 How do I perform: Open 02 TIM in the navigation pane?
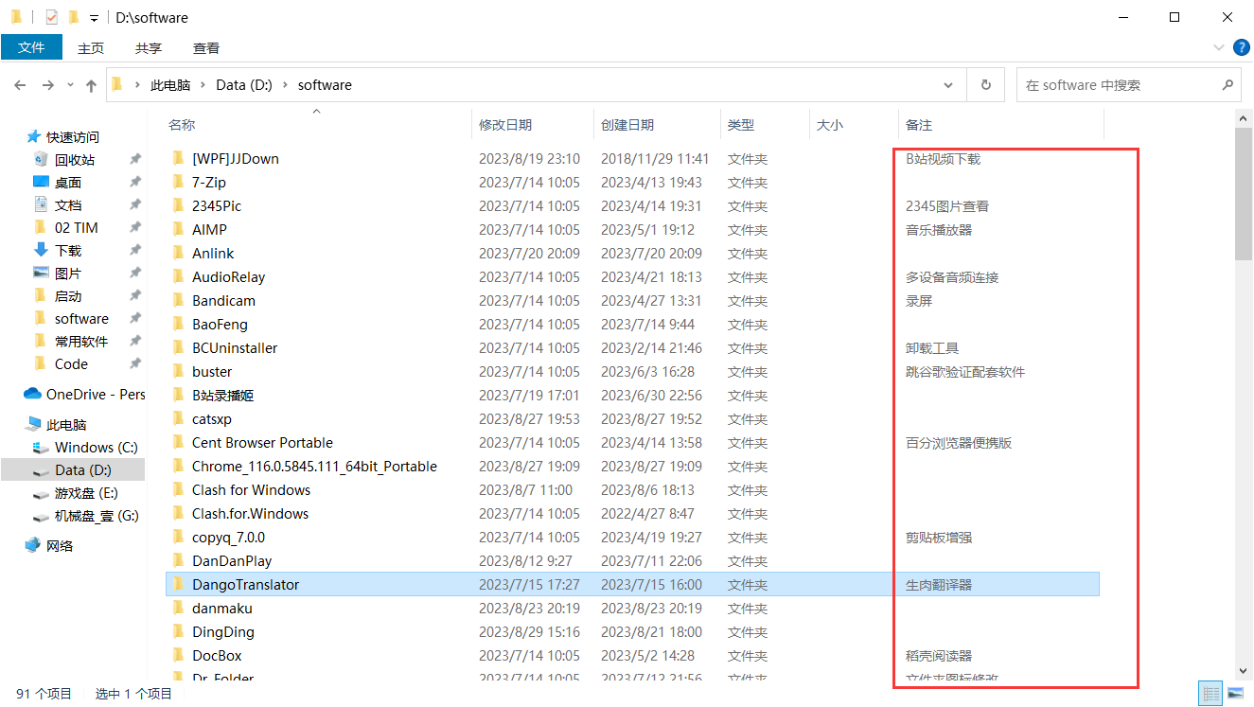(77, 228)
